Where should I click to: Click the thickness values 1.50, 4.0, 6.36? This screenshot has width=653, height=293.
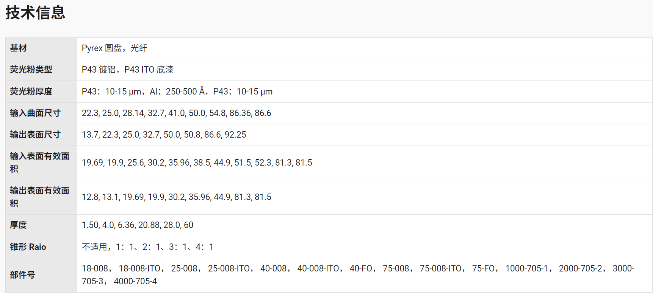click(137, 225)
